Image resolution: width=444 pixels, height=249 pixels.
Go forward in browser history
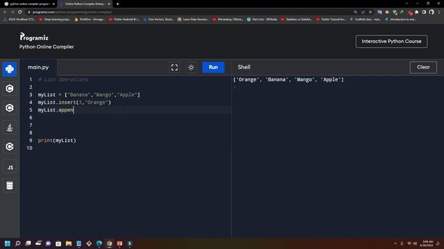tap(12, 12)
